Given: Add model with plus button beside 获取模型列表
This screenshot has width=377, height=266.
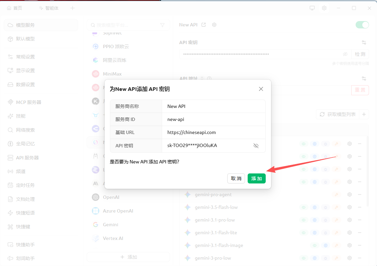Looking at the screenshot, I should pyautogui.click(x=364, y=115).
